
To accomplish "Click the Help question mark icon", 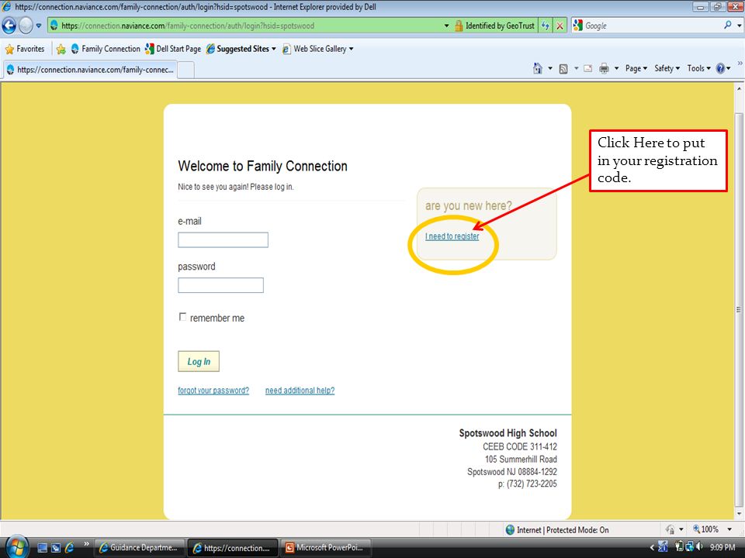I will (x=720, y=68).
